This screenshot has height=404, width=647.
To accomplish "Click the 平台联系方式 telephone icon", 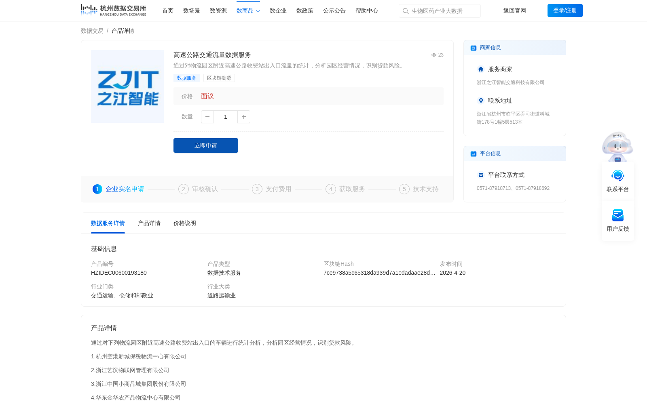I will (481, 175).
